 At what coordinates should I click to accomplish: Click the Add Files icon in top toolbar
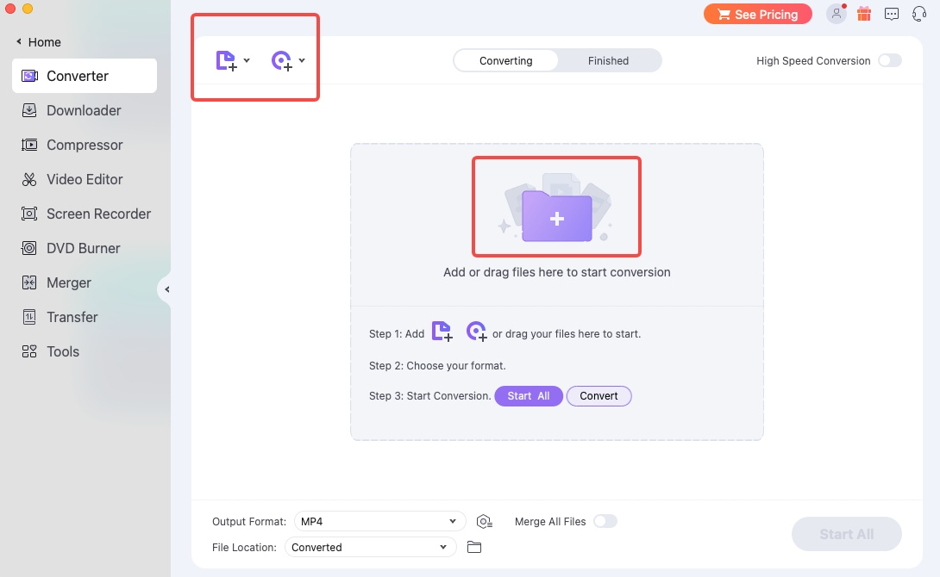point(225,60)
